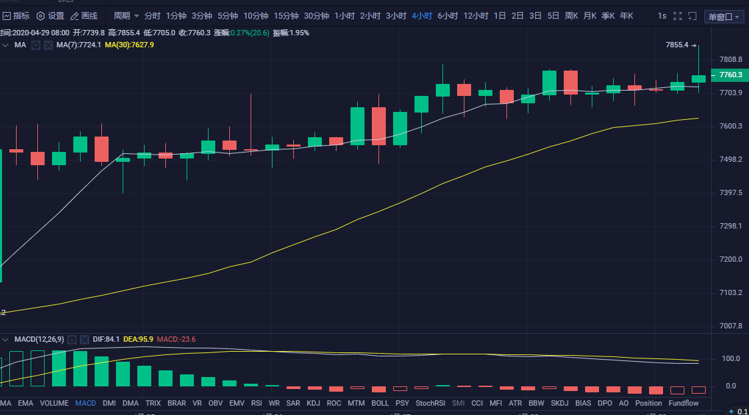The width and height of the screenshot is (749, 415).
Task: Select 周K weekly timeframe
Action: (x=571, y=16)
